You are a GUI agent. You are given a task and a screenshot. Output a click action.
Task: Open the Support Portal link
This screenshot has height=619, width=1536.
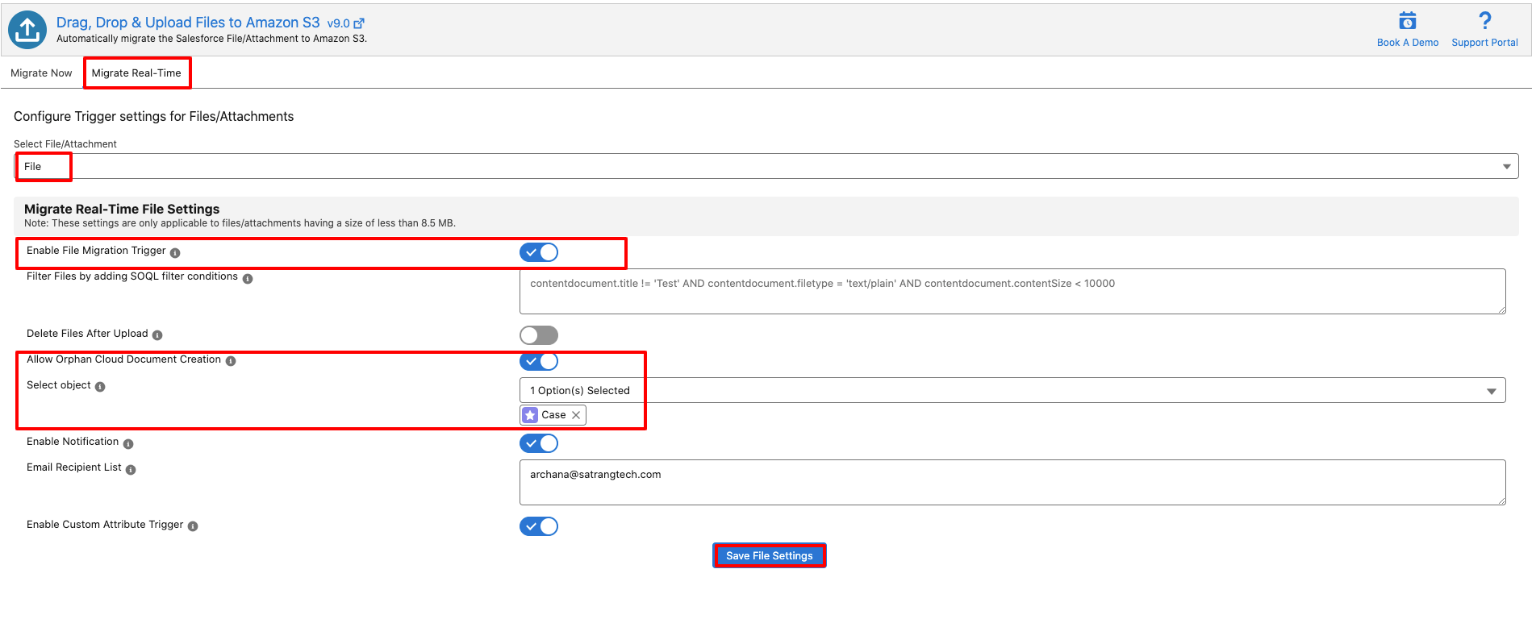click(1484, 43)
